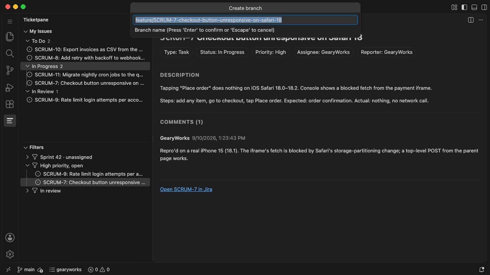
Task: Open the Extensions view icon
Action: [x=10, y=104]
